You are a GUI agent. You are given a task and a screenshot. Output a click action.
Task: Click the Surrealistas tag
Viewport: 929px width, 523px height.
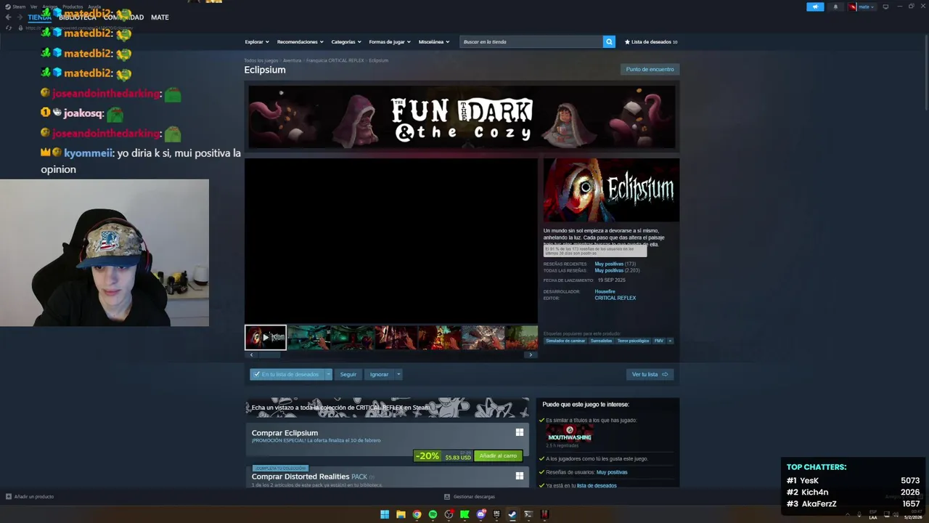click(601, 341)
